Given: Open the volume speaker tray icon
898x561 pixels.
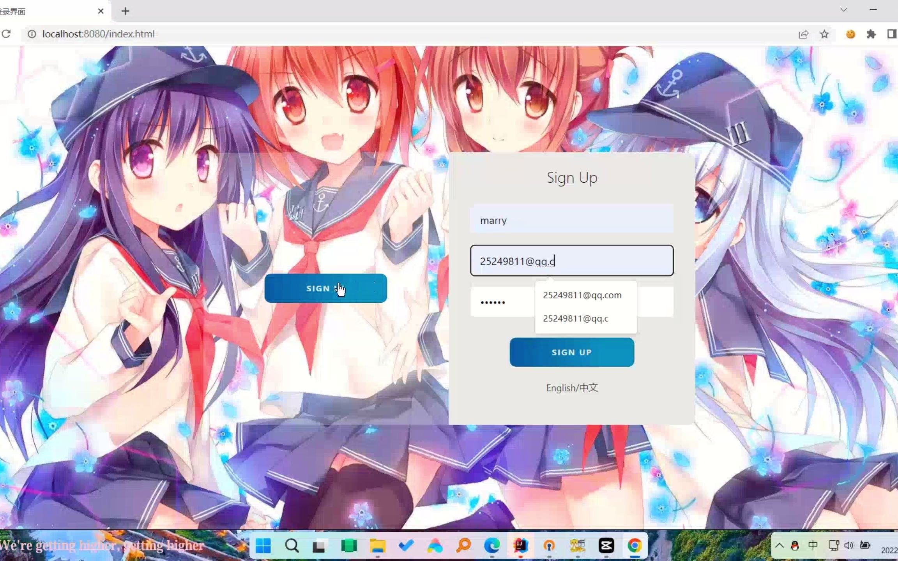Looking at the screenshot, I should [x=849, y=545].
